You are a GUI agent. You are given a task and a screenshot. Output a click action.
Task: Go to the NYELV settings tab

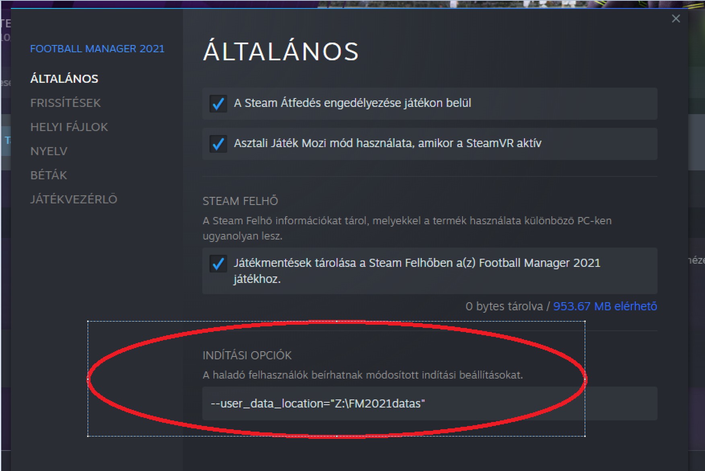tap(49, 151)
